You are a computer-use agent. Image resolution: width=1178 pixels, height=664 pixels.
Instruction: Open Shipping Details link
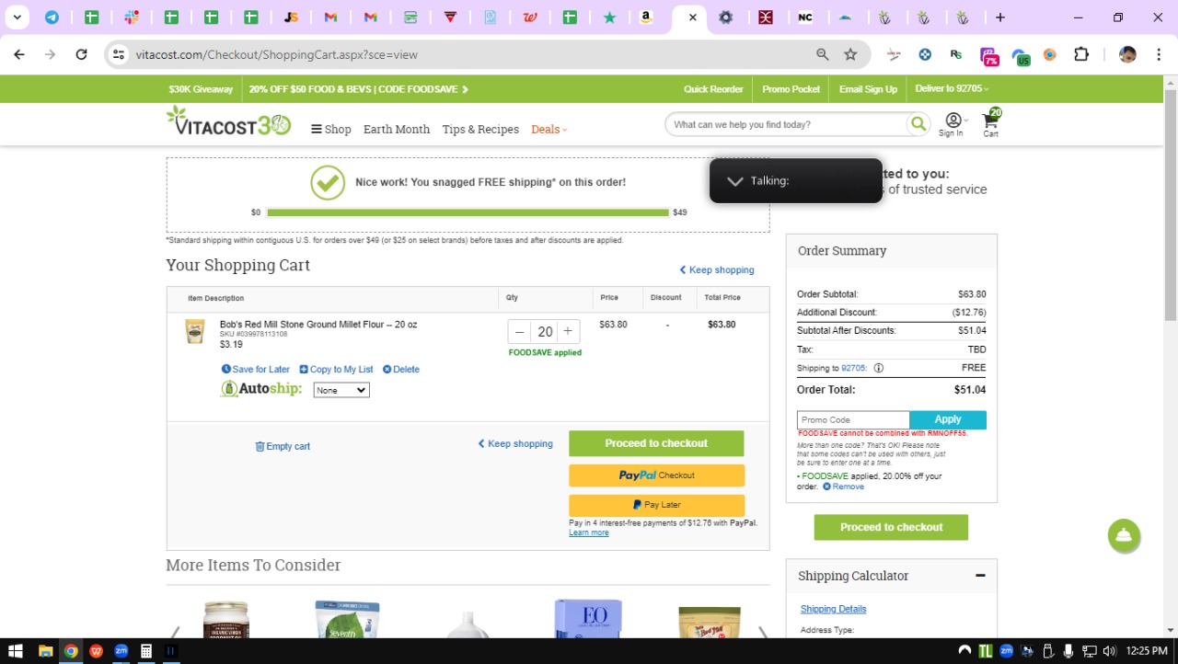[x=833, y=609]
